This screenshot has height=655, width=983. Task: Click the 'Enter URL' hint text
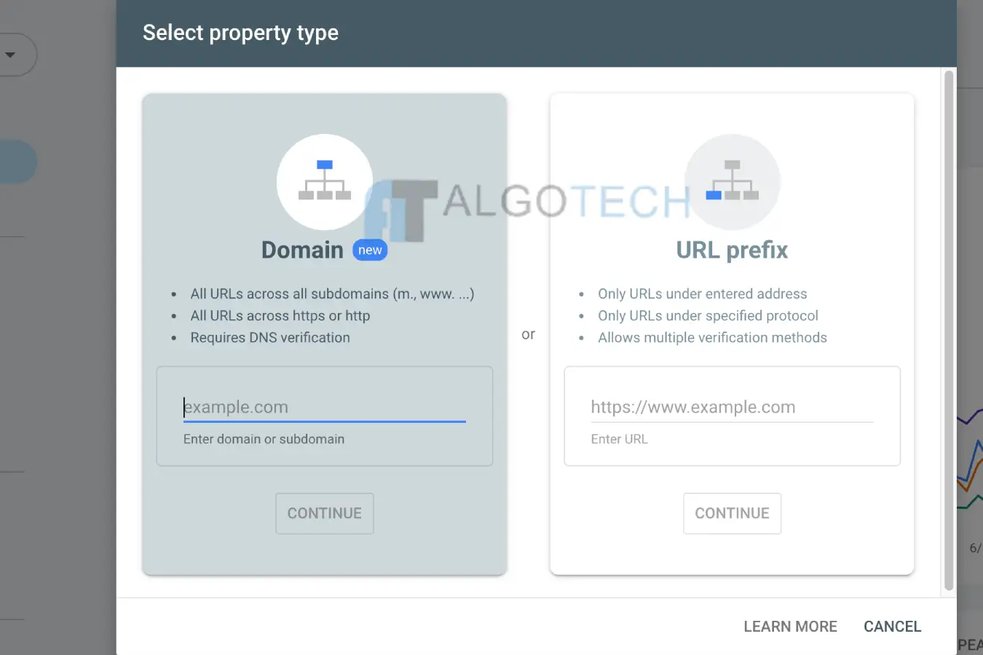pyautogui.click(x=619, y=438)
